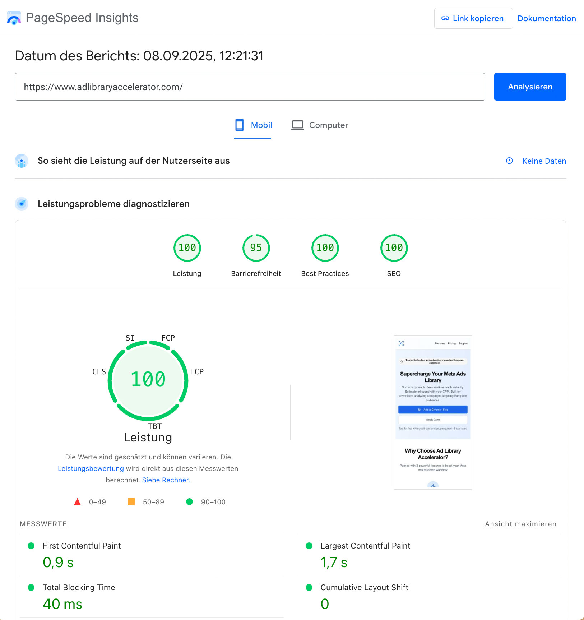Focus the URL input field

[250, 87]
